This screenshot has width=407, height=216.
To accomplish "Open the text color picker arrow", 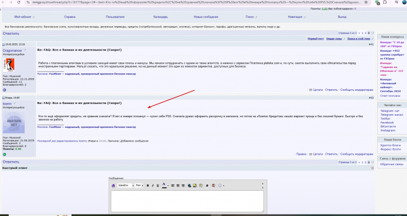I will pyautogui.click(x=168, y=185).
